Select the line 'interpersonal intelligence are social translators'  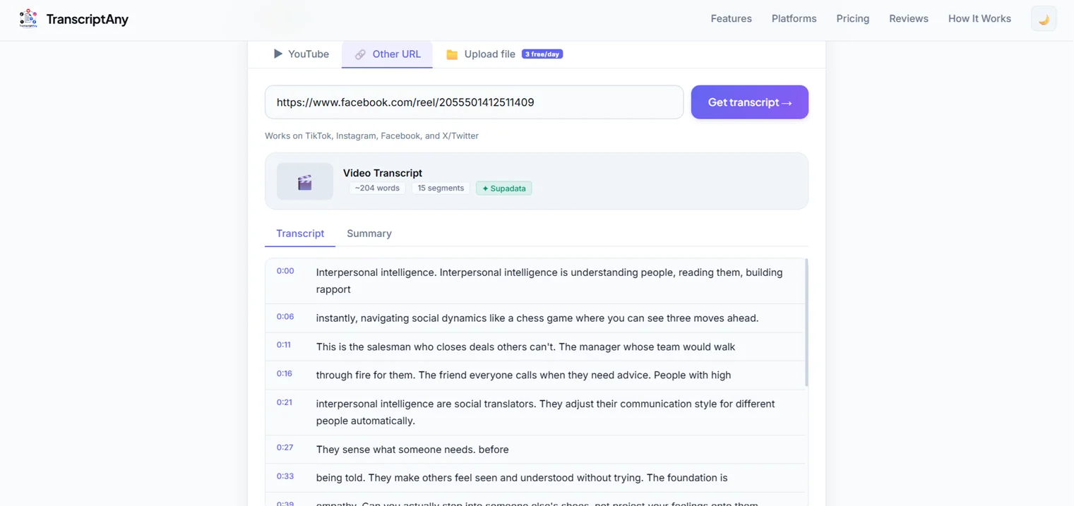[545, 412]
